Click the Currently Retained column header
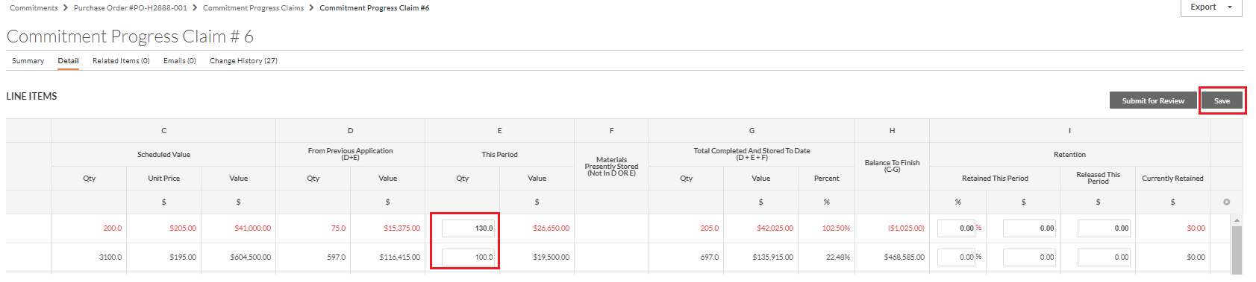This screenshot has height=282, width=1256. pos(1172,178)
